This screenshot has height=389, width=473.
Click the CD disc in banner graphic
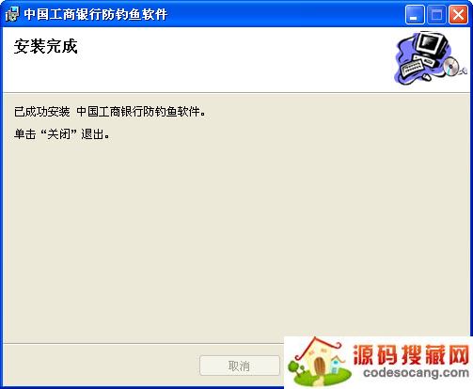pos(450,66)
